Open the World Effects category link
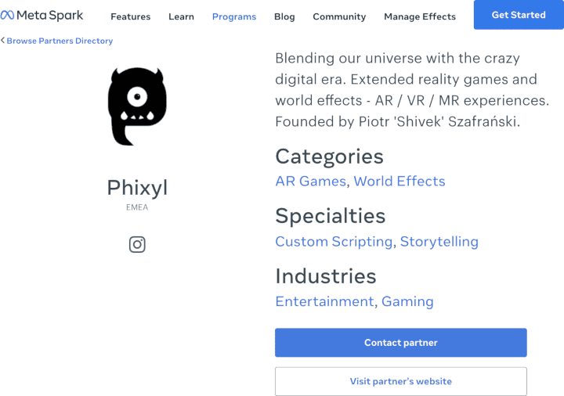This screenshot has width=564, height=396. [x=399, y=181]
